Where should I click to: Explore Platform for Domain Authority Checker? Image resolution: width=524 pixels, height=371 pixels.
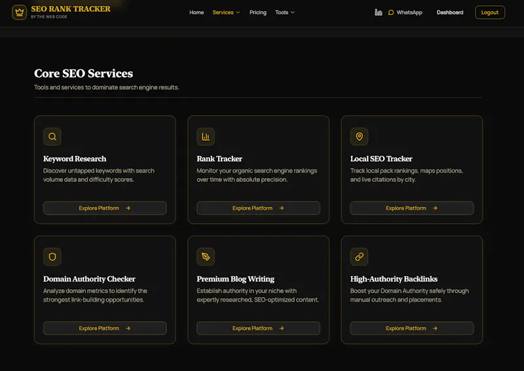[105, 328]
